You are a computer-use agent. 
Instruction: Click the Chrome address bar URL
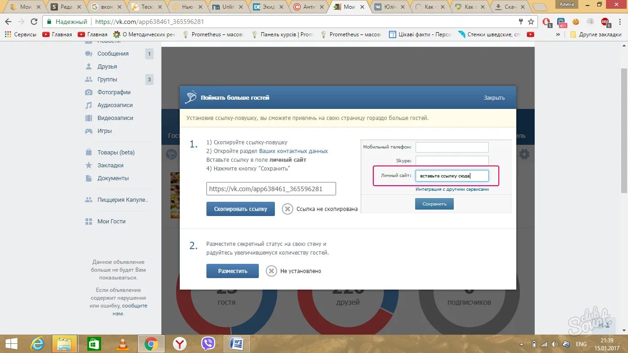click(149, 22)
